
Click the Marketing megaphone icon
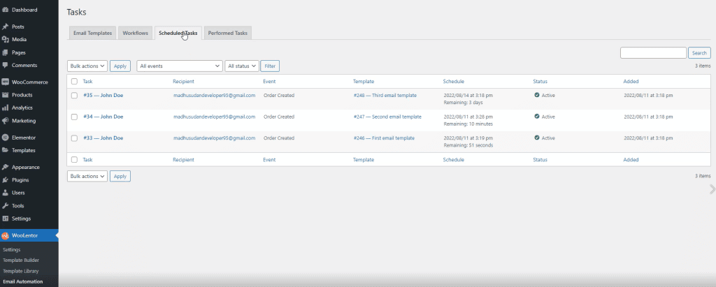pos(6,121)
